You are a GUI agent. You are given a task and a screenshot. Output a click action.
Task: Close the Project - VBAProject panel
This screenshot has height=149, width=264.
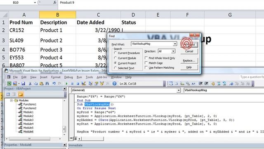point(65,89)
